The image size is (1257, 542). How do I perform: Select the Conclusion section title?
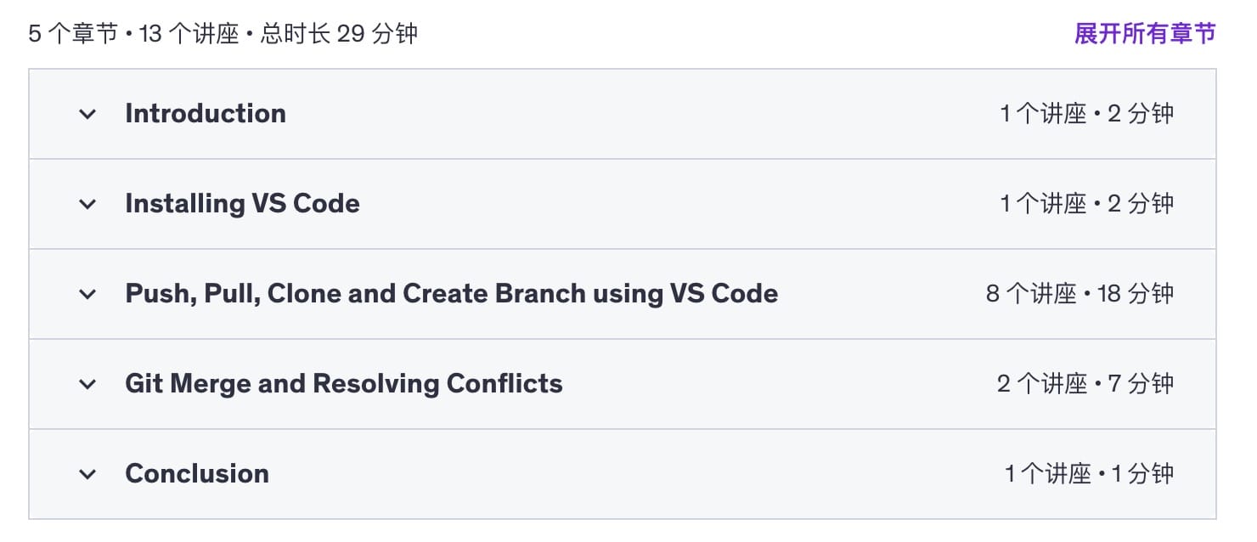(197, 474)
